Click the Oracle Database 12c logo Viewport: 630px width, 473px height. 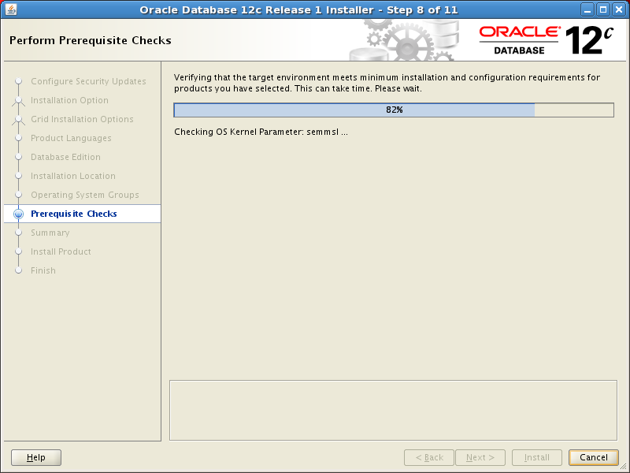coord(546,40)
